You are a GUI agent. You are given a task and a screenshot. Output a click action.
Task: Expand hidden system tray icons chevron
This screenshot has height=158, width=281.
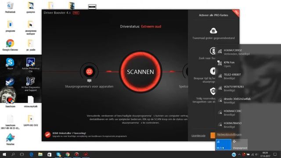tap(239, 154)
